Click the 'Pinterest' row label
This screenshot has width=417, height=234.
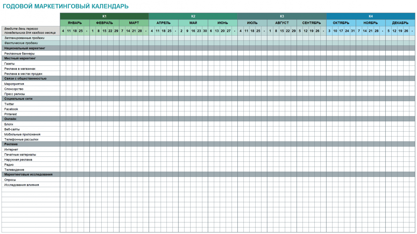click(x=31, y=114)
